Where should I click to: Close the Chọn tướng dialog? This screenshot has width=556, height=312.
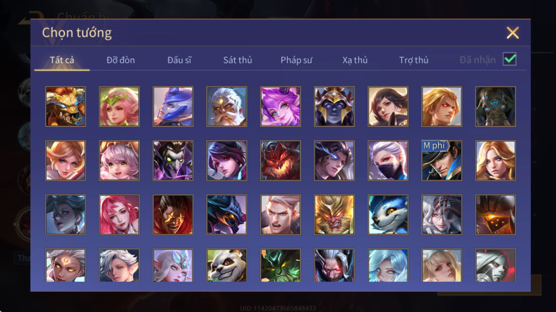[513, 33]
